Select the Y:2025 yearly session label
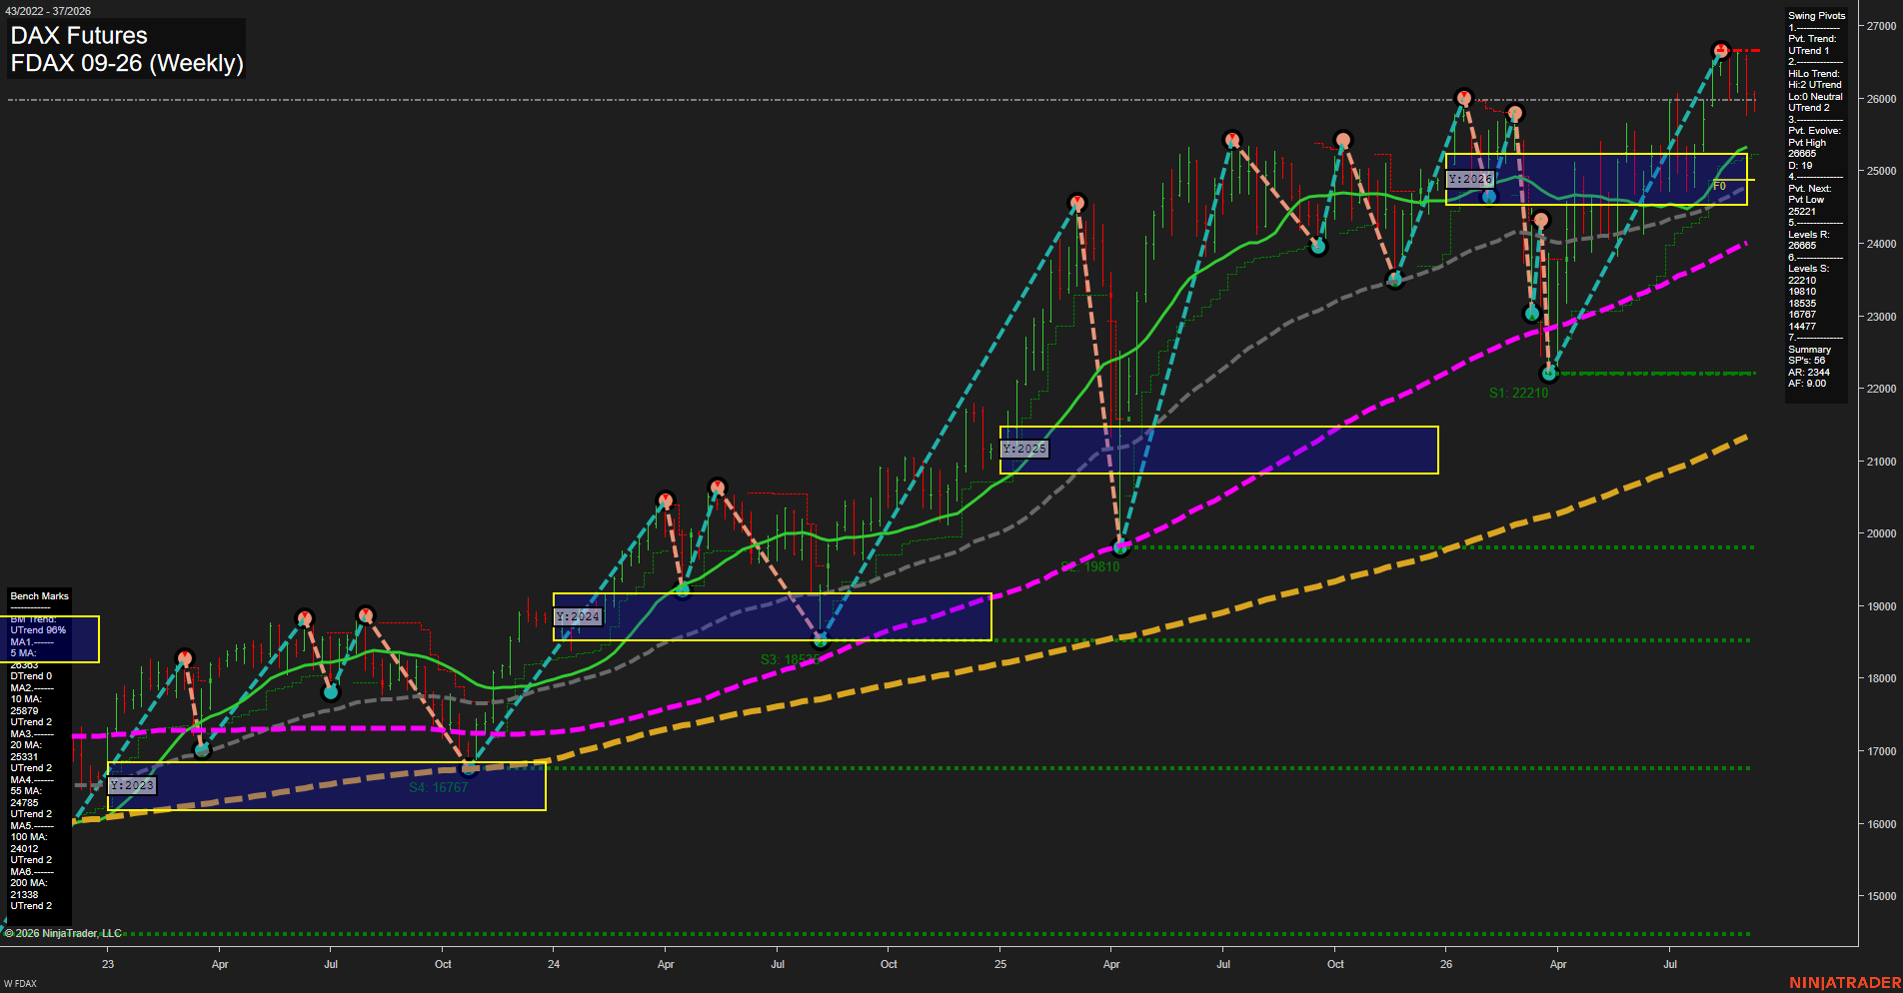Viewport: 1903px width, 993px height. 1024,449
